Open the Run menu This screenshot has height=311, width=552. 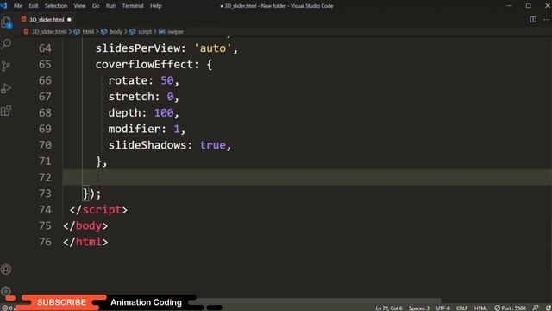click(111, 6)
